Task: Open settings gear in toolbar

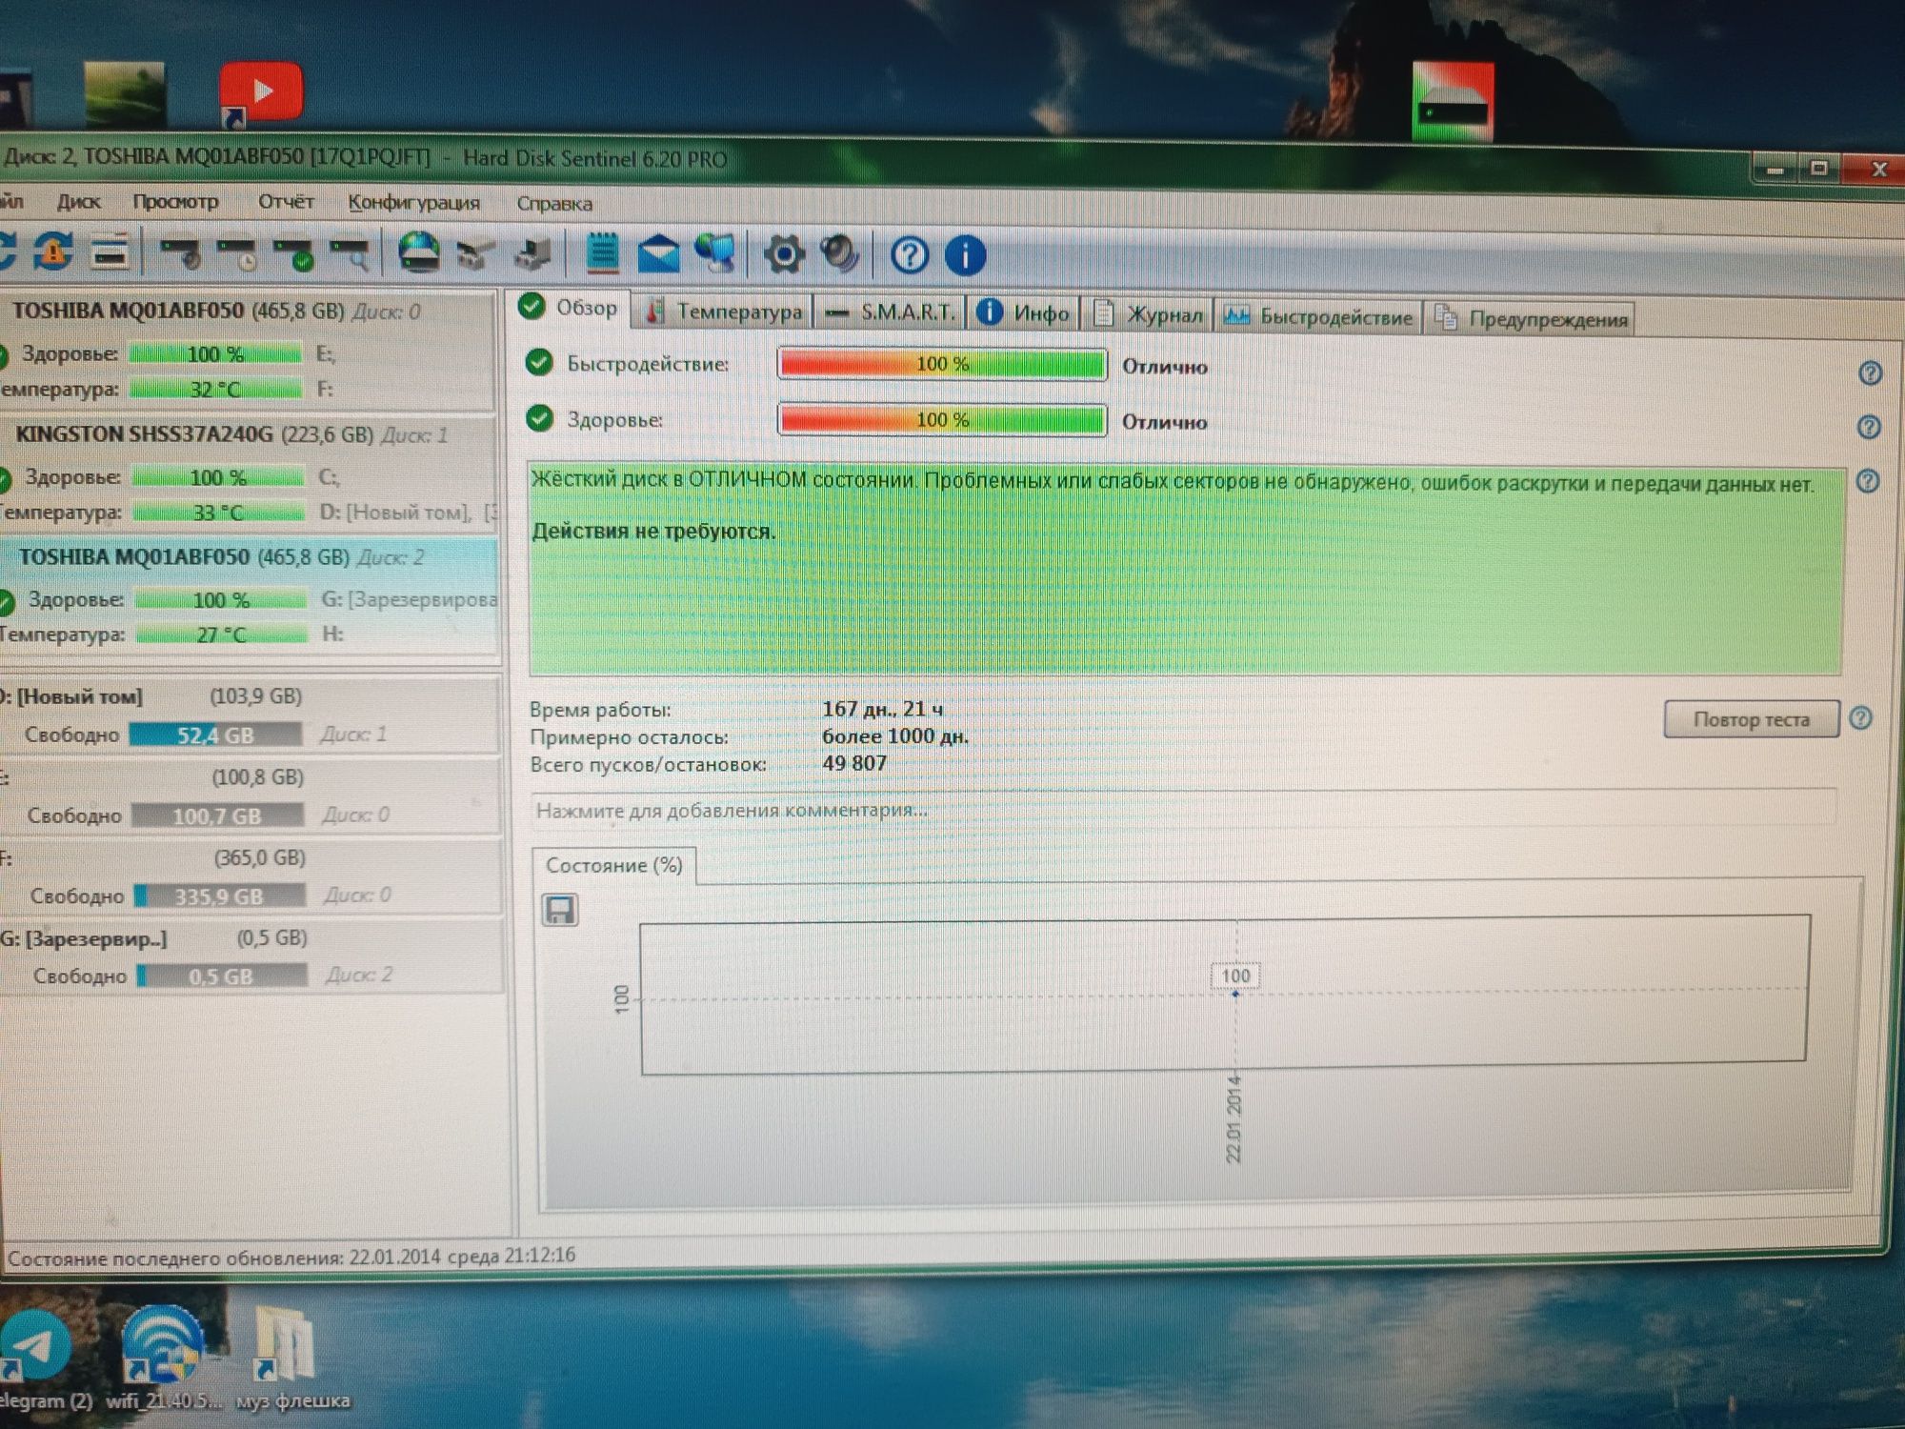Action: pyautogui.click(x=783, y=254)
